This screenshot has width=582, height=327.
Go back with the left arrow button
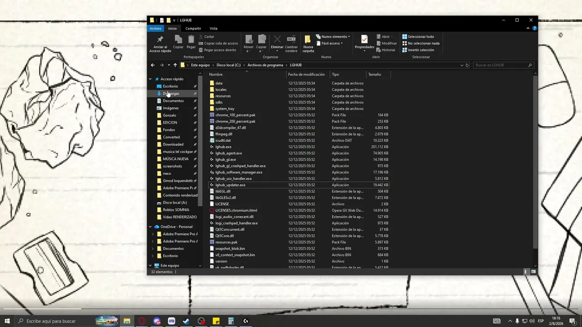(153, 65)
